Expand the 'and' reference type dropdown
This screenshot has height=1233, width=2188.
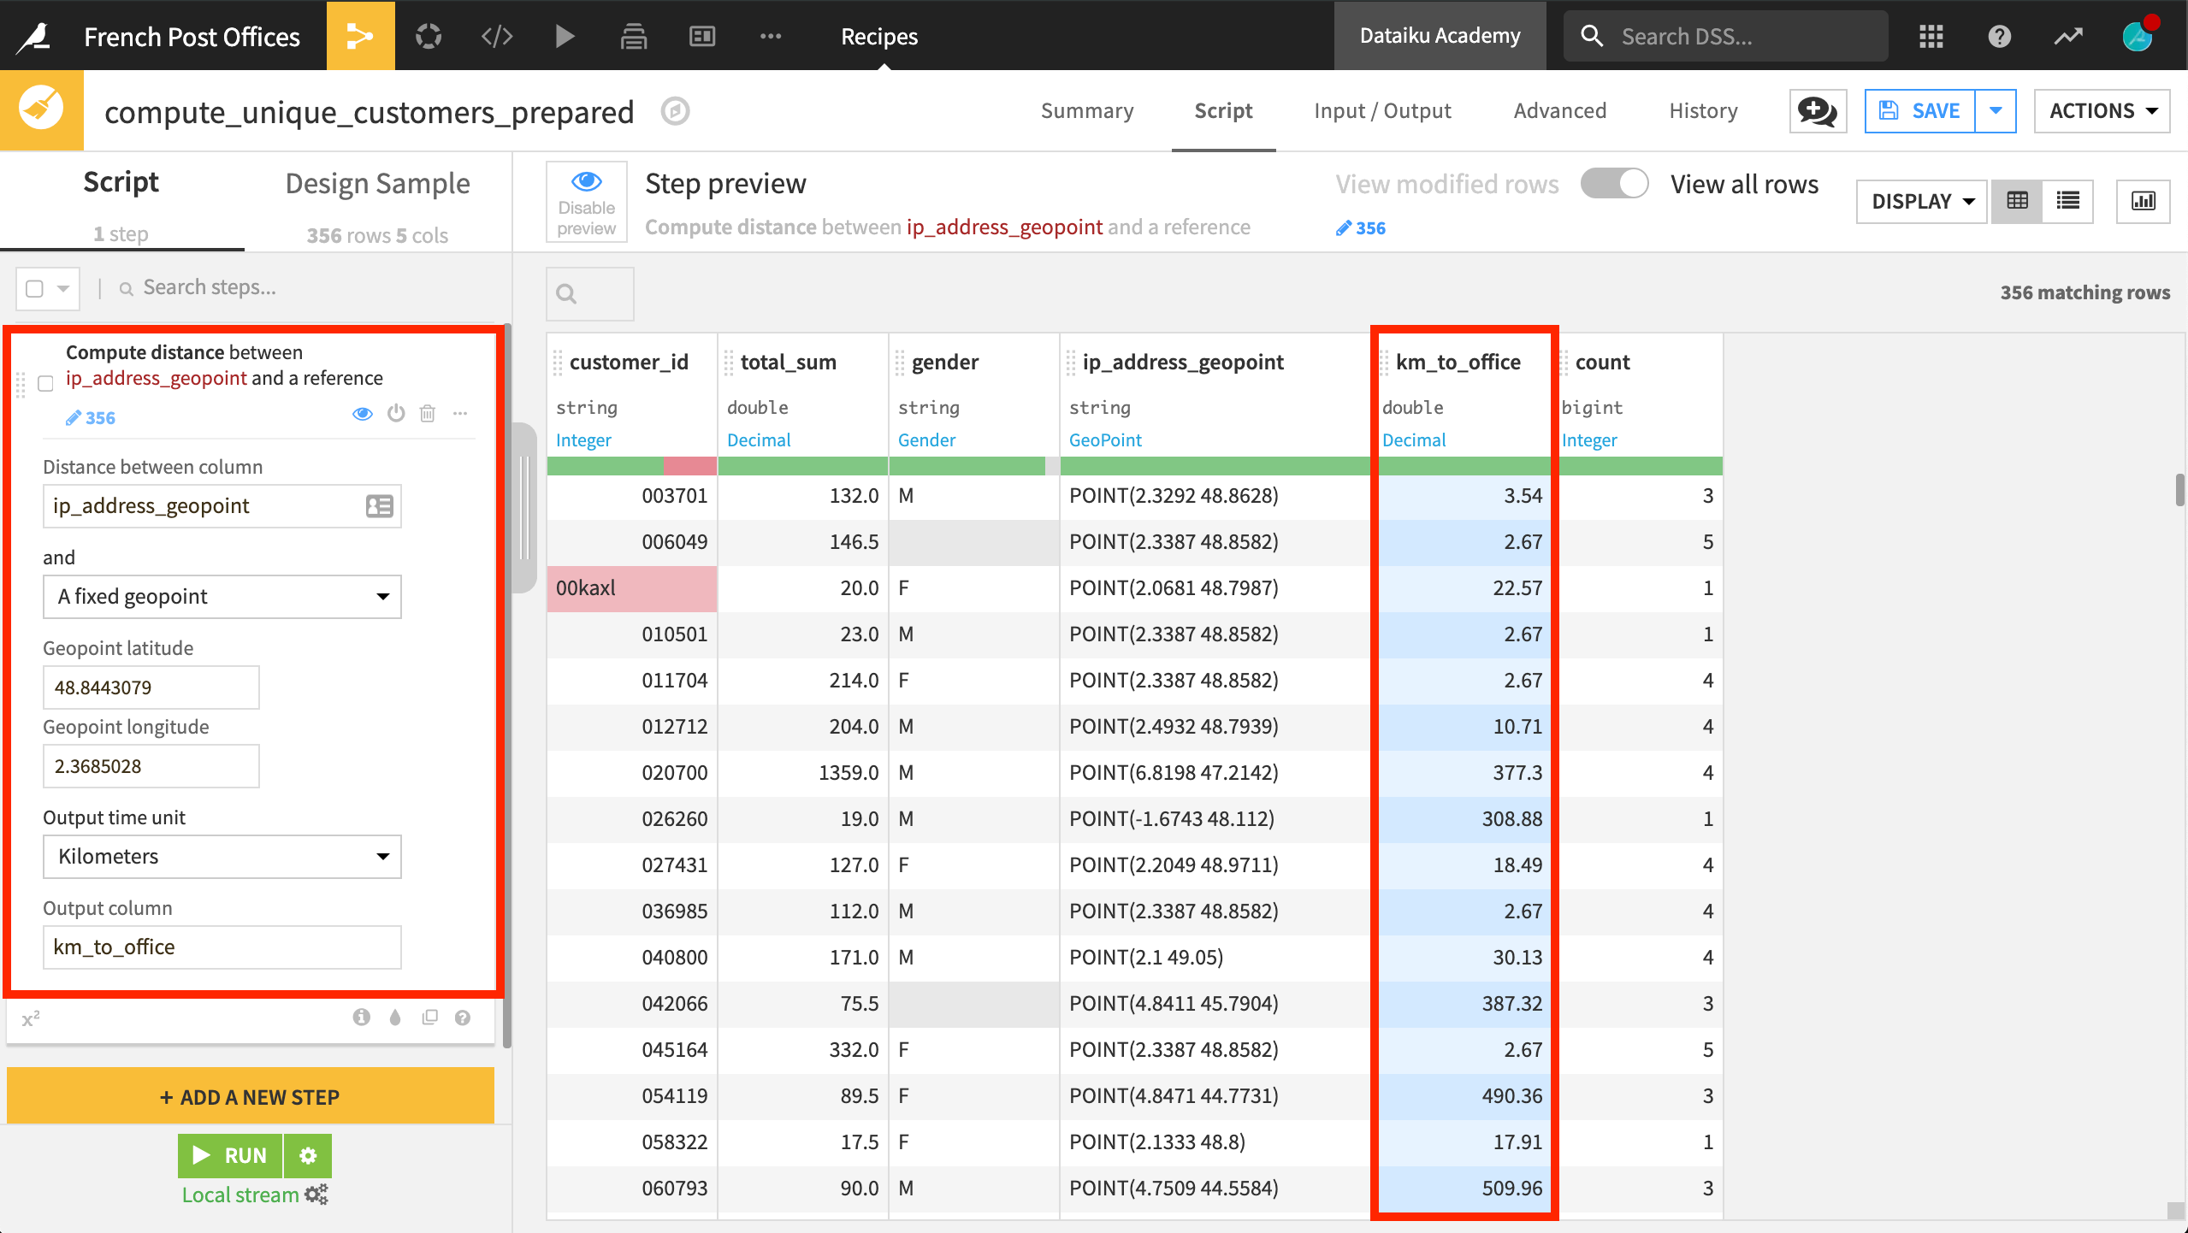coord(224,596)
